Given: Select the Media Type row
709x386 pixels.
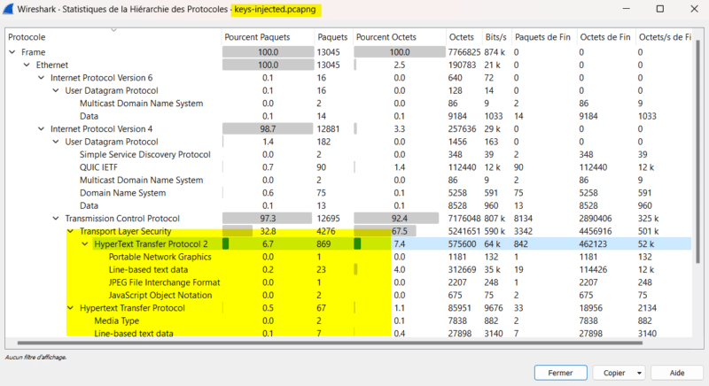Looking at the screenshot, I should 348,321.
